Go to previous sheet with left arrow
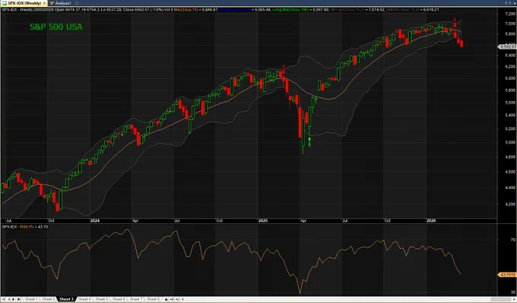517x303 pixels. [9, 299]
